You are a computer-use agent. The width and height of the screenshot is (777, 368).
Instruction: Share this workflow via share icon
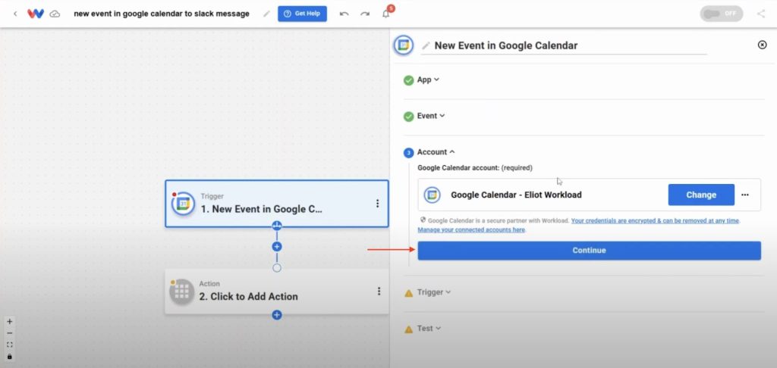[761, 14]
